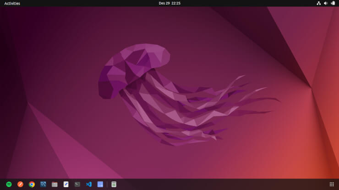This screenshot has width=339, height=190.
Task: Open the Activities overview
Action: [12, 3]
